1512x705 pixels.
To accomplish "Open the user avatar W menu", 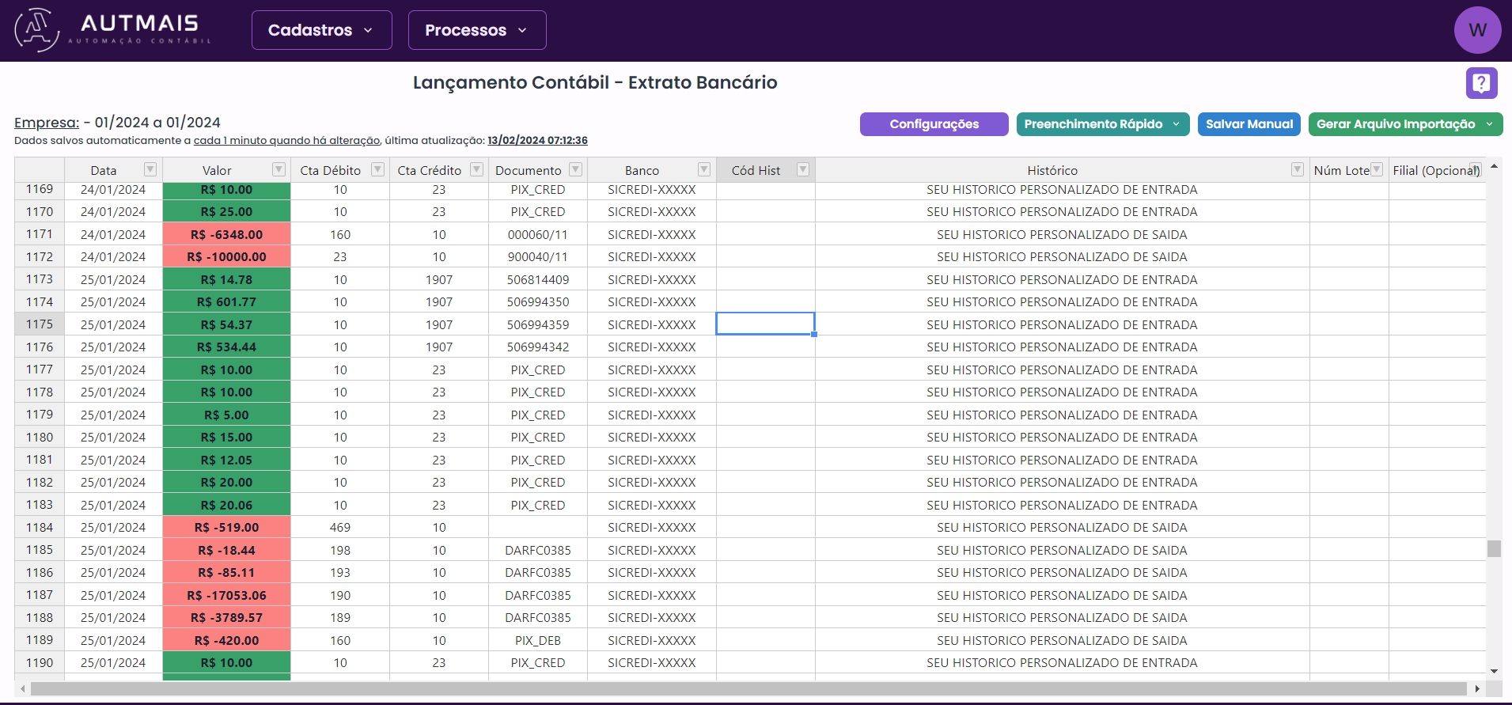I will pyautogui.click(x=1476, y=30).
